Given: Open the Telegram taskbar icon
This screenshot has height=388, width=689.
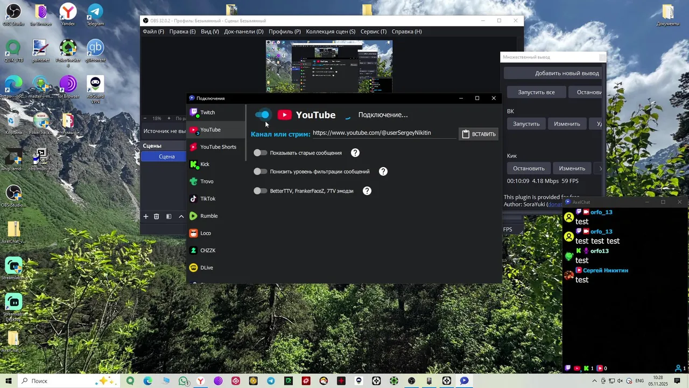Looking at the screenshot, I should pos(271,381).
